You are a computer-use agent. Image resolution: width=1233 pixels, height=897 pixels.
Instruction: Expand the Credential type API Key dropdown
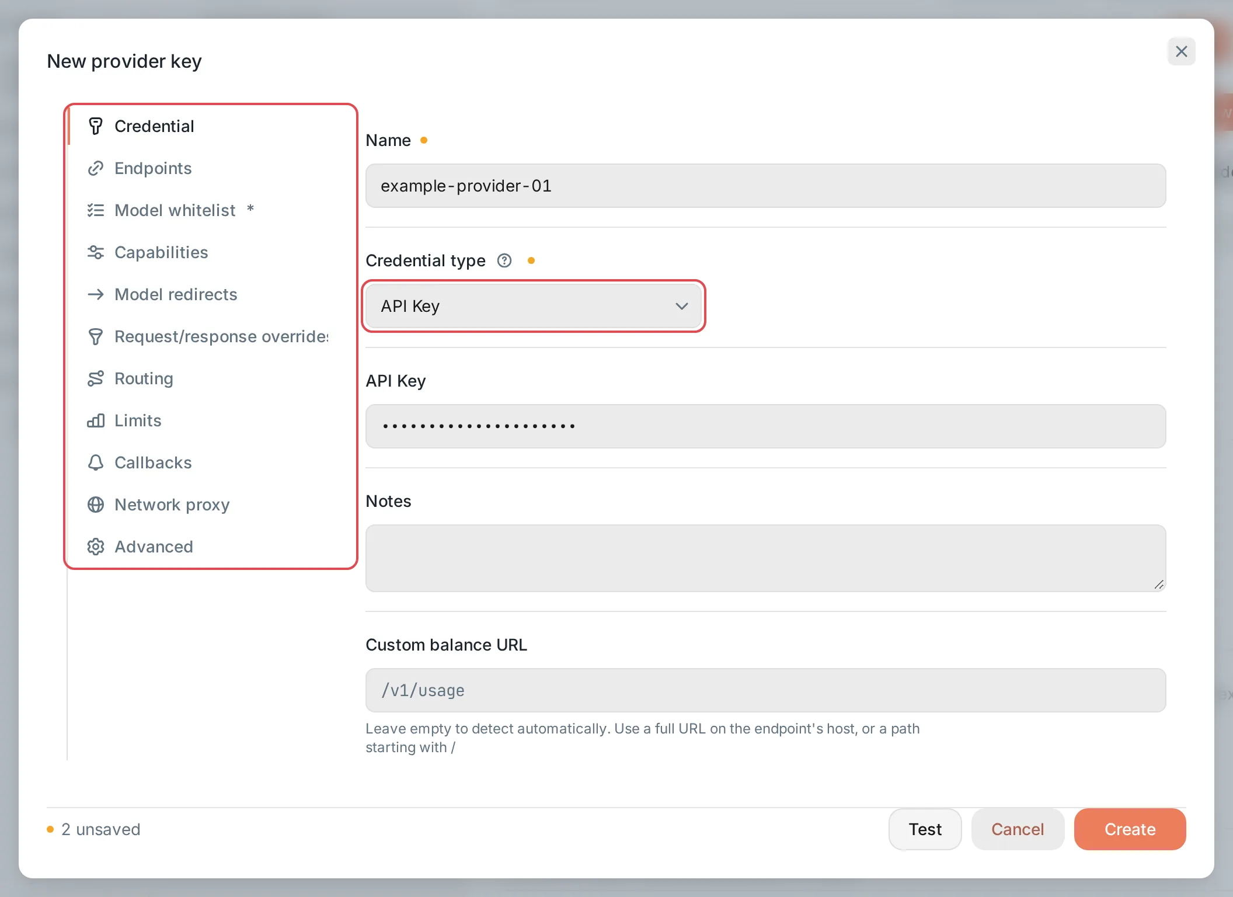tap(534, 306)
